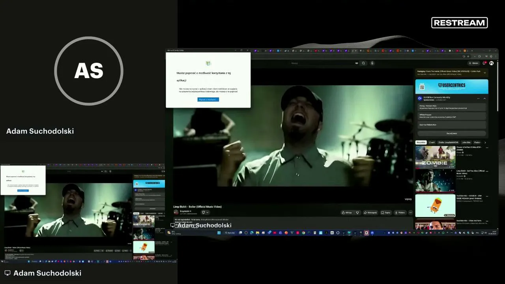
Task: Like the Limp Bizkit Boiler video
Action: point(348,213)
